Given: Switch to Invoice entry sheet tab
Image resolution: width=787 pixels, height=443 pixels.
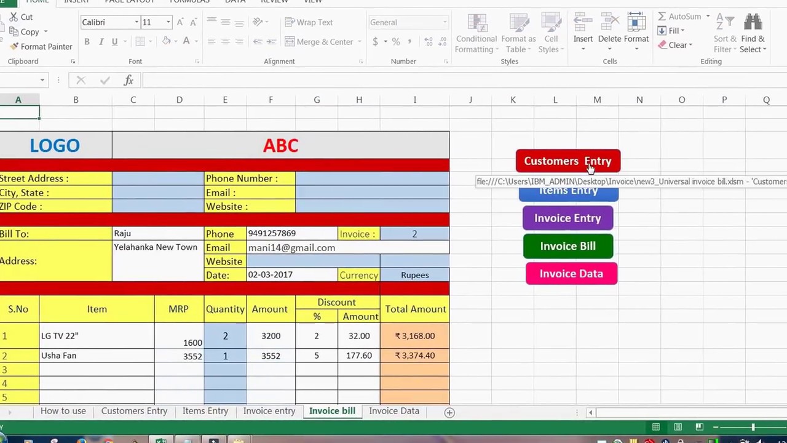Looking at the screenshot, I should pyautogui.click(x=269, y=411).
